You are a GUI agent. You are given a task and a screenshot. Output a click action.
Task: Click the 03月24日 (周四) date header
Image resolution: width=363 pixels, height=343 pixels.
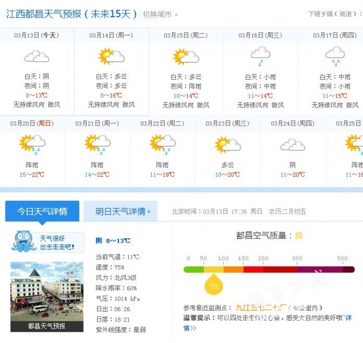click(x=293, y=123)
